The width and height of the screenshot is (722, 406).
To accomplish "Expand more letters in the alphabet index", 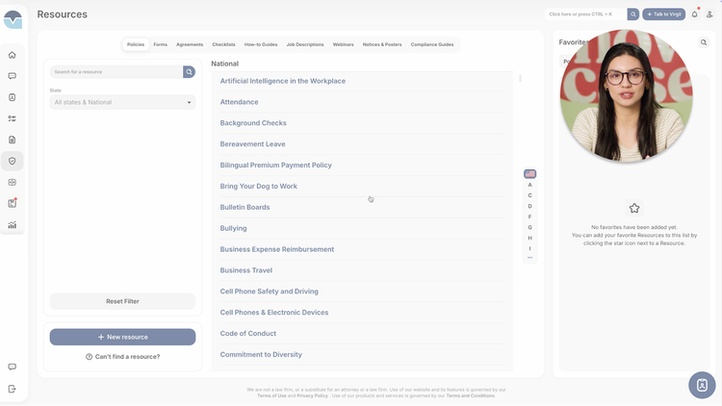I will coord(530,258).
